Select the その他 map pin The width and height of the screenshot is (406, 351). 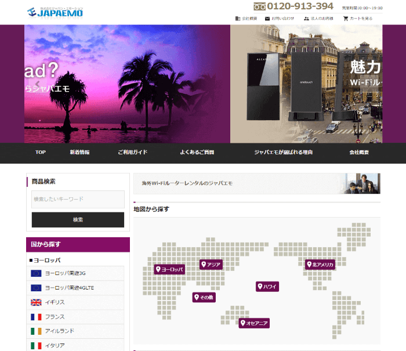tap(204, 298)
